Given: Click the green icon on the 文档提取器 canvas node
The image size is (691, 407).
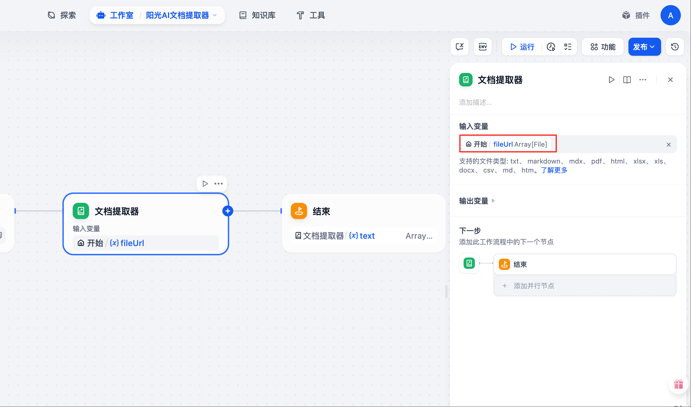Looking at the screenshot, I should click(x=81, y=211).
